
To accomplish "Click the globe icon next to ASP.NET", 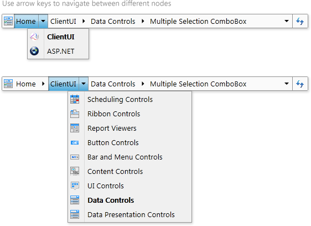I will click(34, 51).
